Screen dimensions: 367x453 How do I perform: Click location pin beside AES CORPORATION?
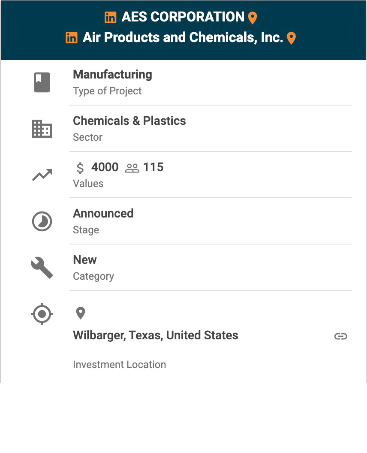tap(253, 18)
